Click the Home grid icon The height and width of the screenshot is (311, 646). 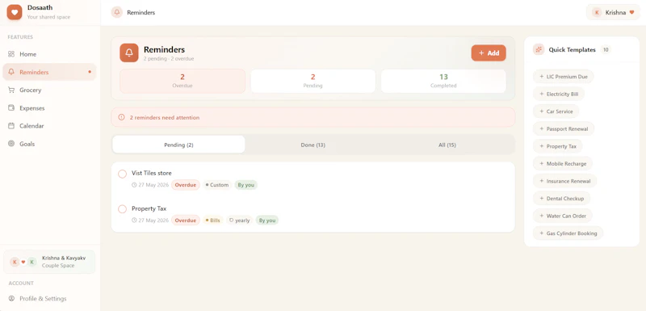(11, 54)
